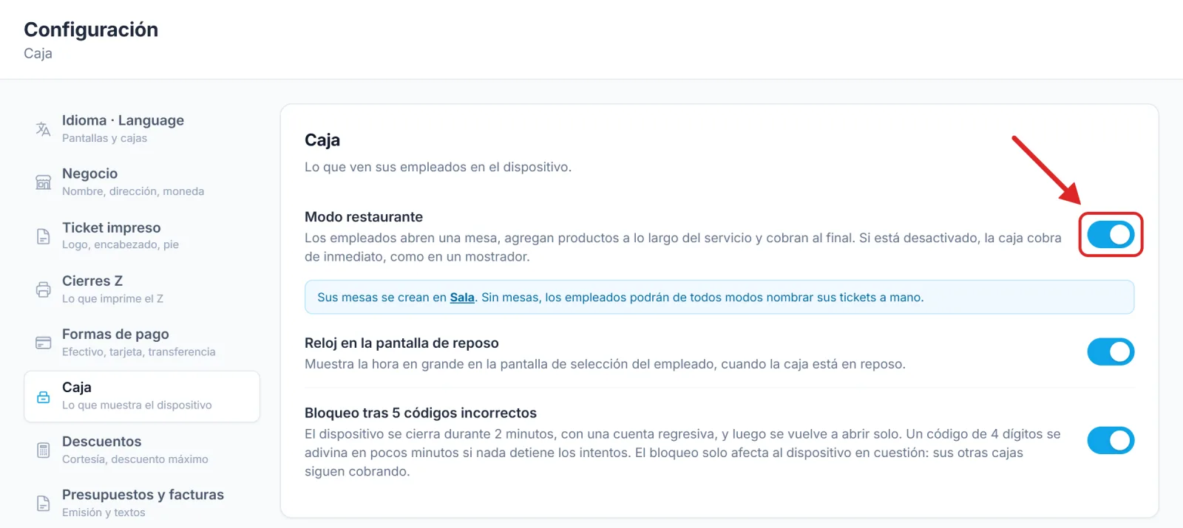The image size is (1183, 528).
Task: Follow the Sala link in info banner
Action: click(x=462, y=298)
